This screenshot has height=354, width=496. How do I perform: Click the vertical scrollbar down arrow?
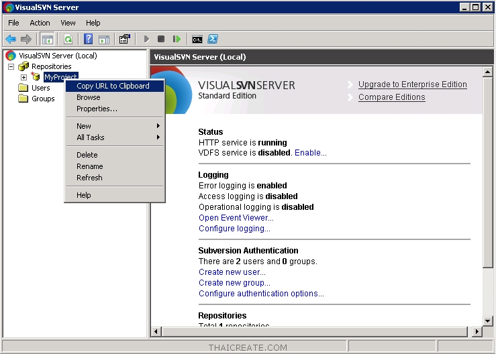(x=488, y=321)
